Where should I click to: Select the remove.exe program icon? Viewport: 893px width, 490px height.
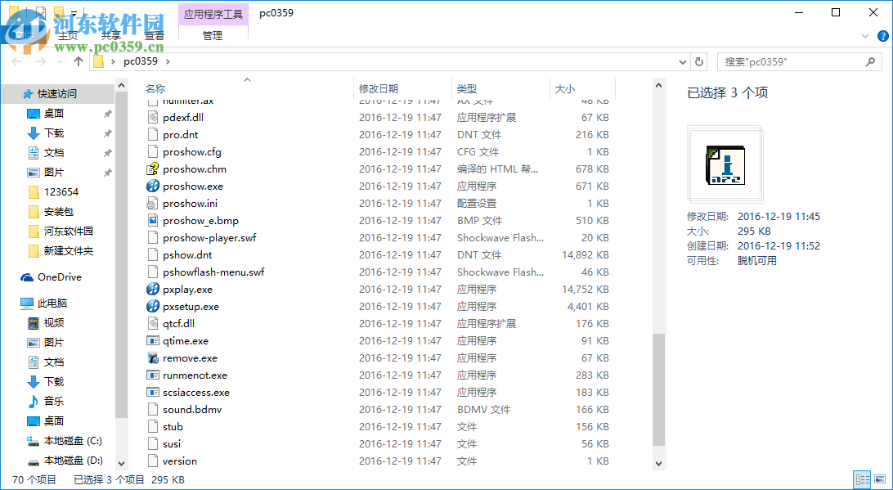tap(152, 357)
